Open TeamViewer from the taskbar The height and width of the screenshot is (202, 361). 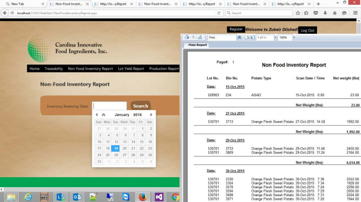coord(126,197)
